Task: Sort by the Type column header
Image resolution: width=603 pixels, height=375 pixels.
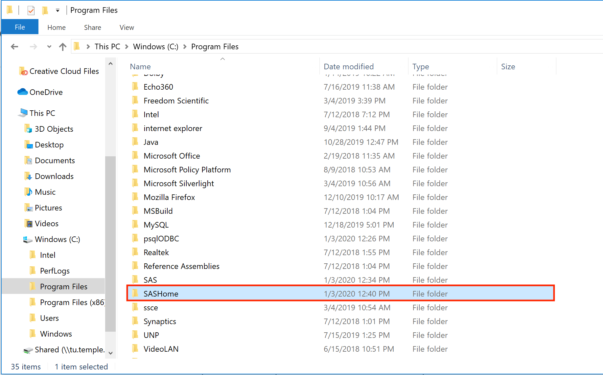Action: tap(421, 67)
